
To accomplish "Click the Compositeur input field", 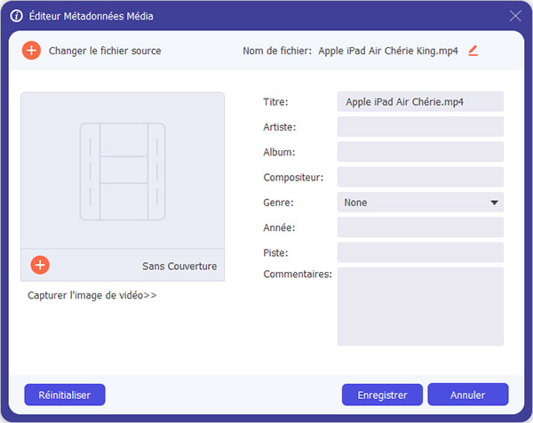I will pos(420,177).
